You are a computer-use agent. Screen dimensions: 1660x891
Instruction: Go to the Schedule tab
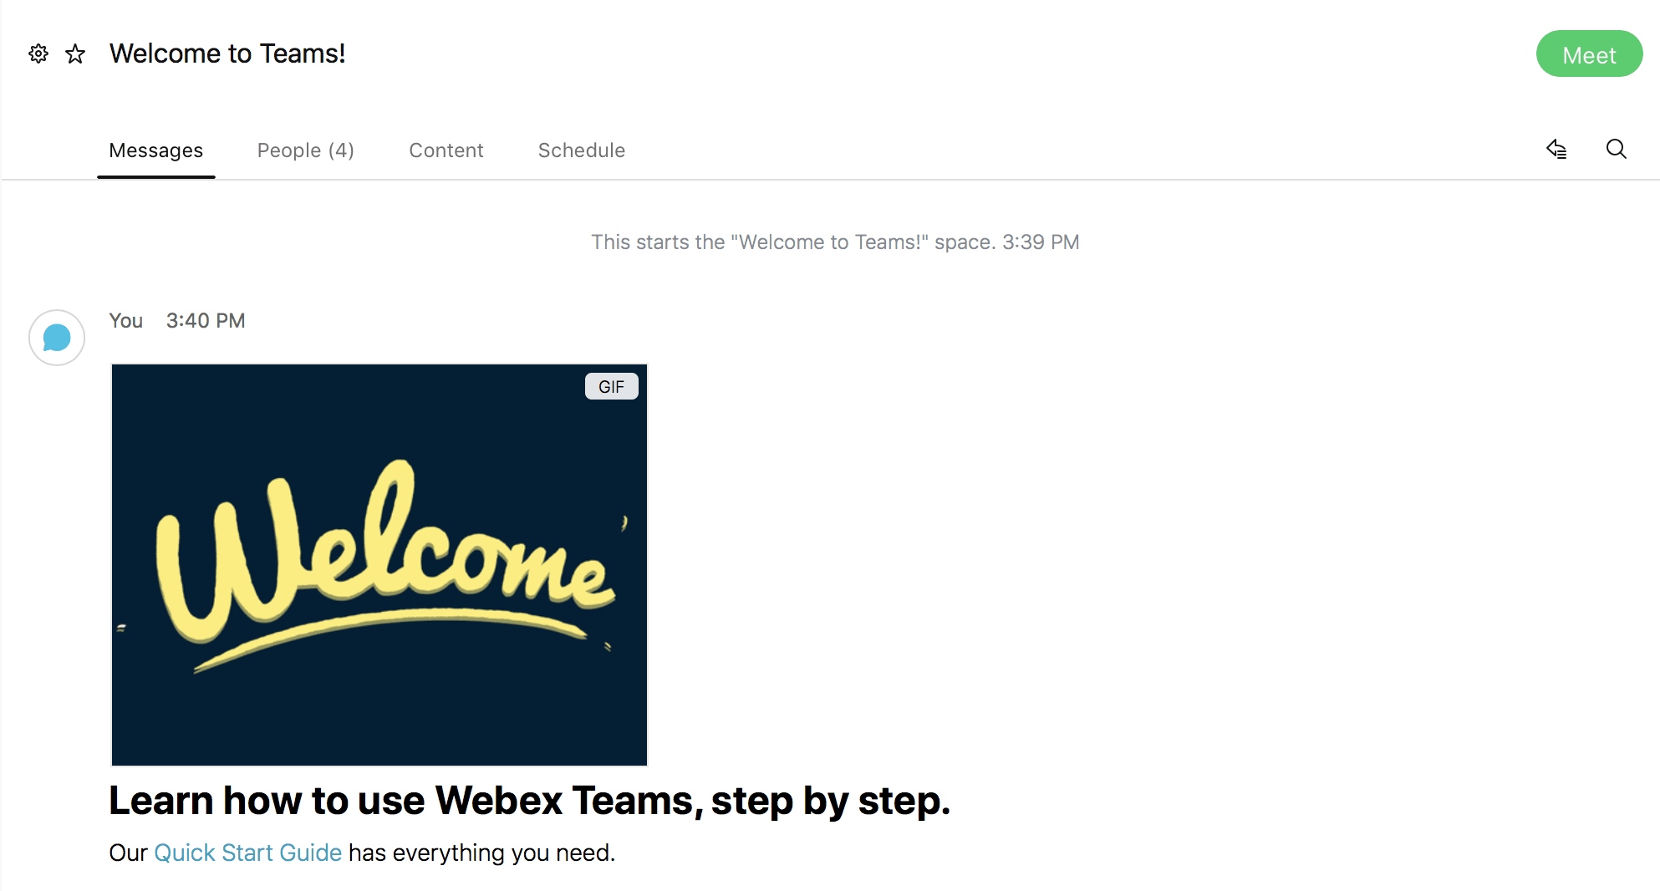582,150
